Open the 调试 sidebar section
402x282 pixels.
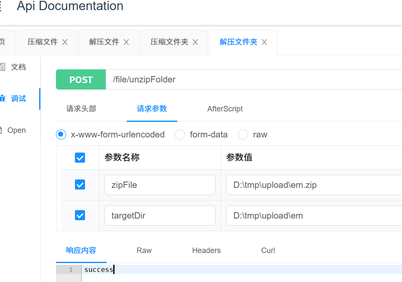(18, 98)
